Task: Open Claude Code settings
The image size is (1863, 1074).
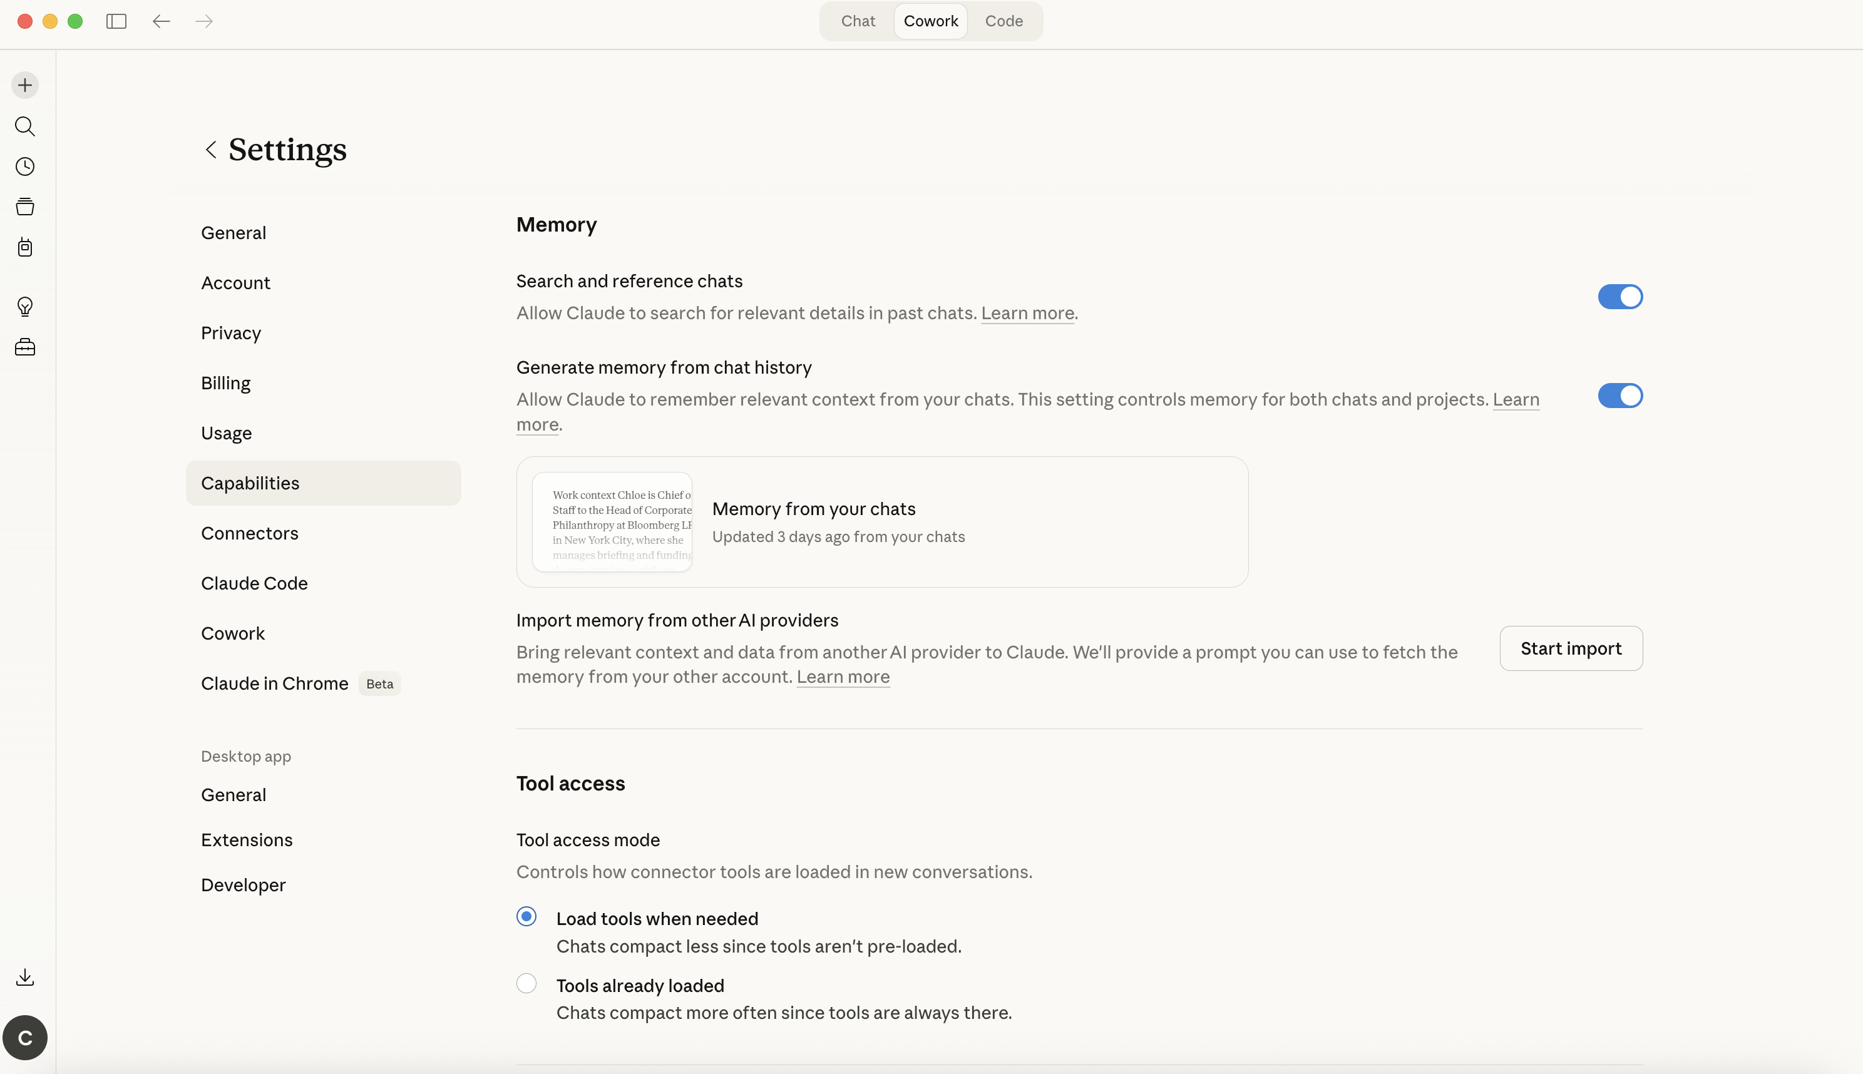Action: (x=324, y=583)
